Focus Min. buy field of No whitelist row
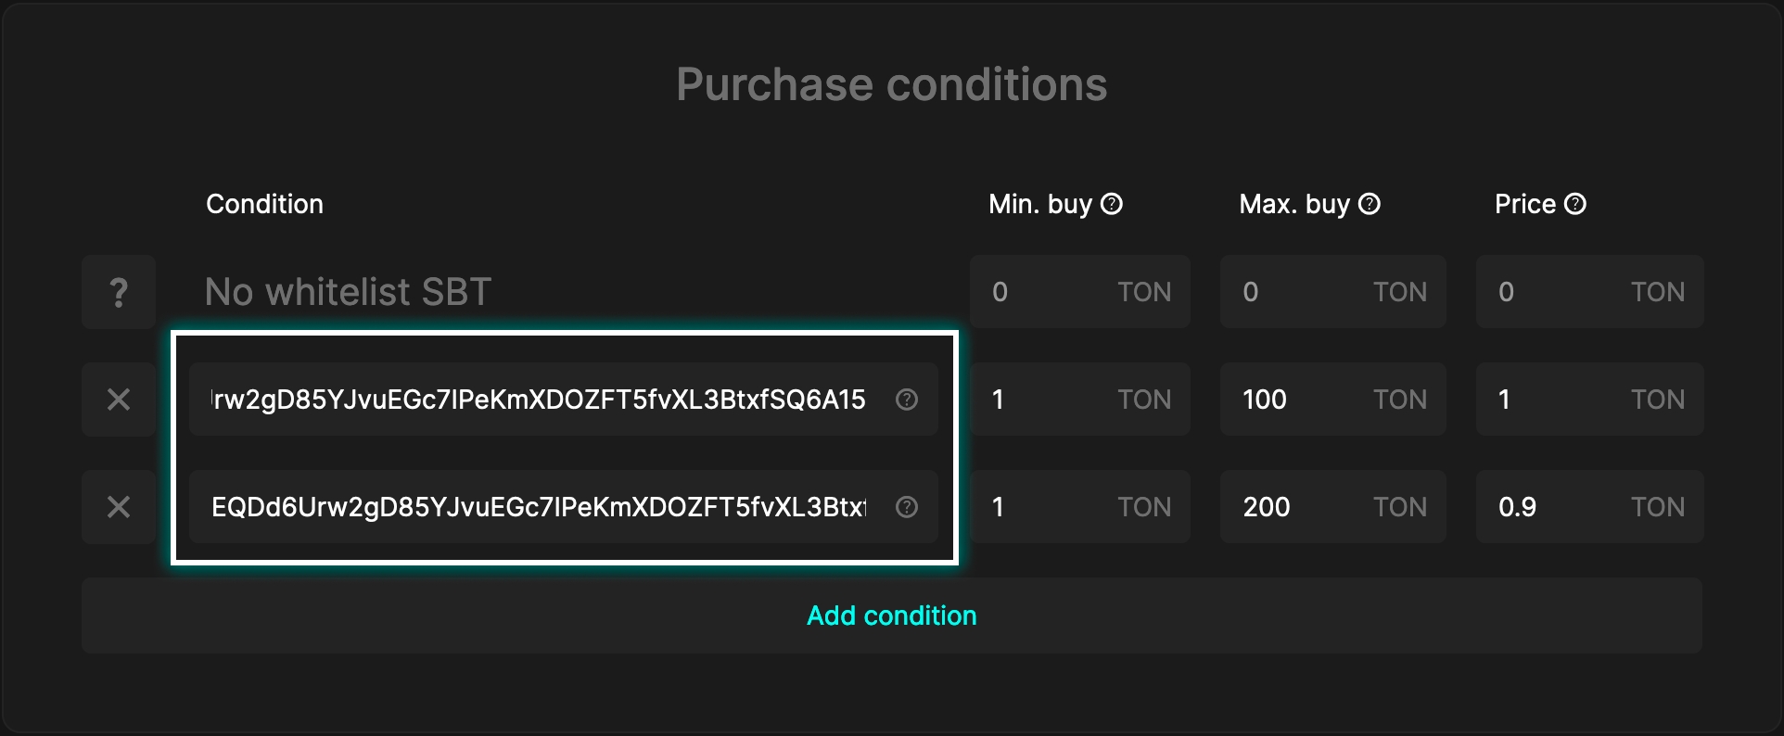The height and width of the screenshot is (736, 1784). click(1048, 292)
